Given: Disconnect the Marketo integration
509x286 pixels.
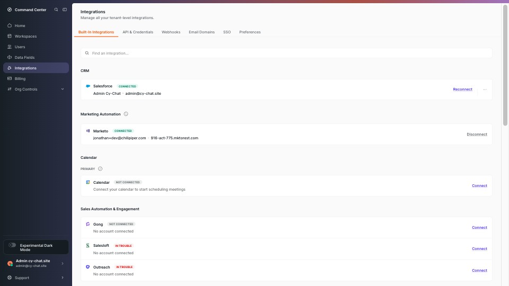Looking at the screenshot, I should (477, 134).
